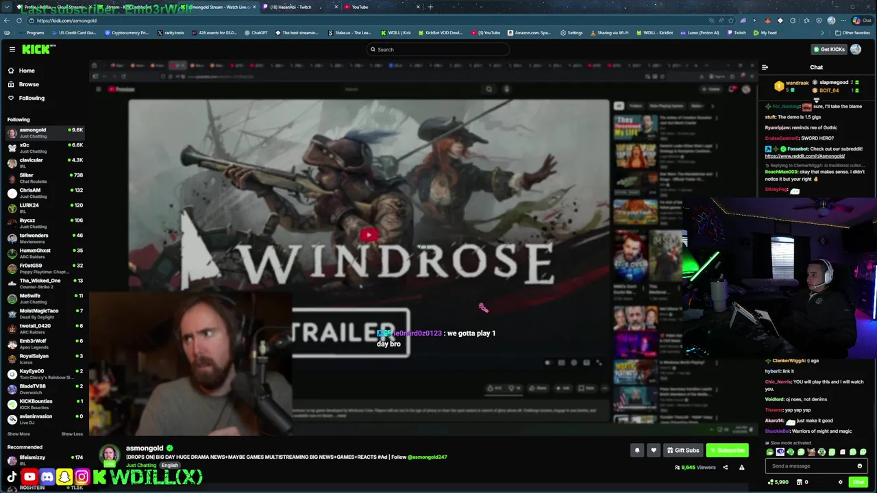The height and width of the screenshot is (493, 877).
Task: Open clavicular channel in following list
Action: click(45, 163)
